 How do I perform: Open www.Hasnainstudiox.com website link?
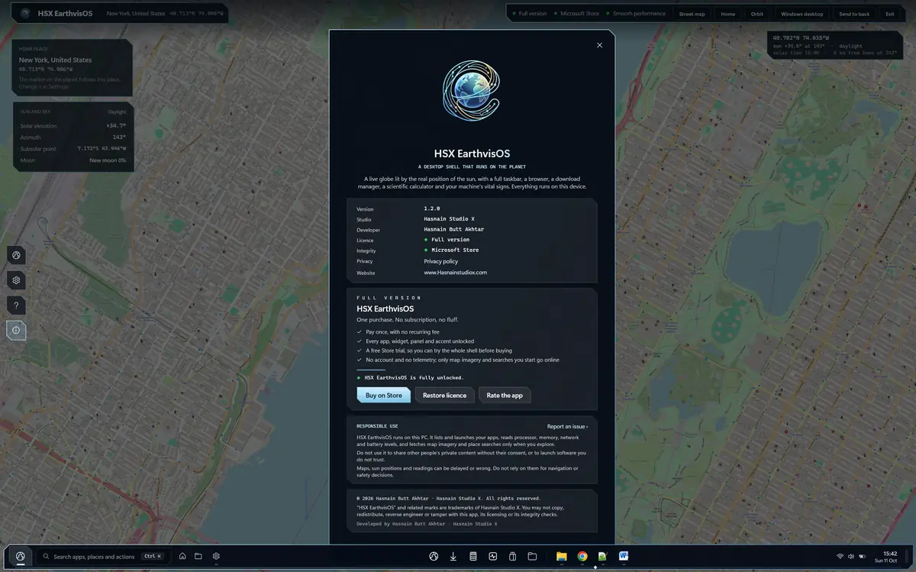[x=456, y=273]
